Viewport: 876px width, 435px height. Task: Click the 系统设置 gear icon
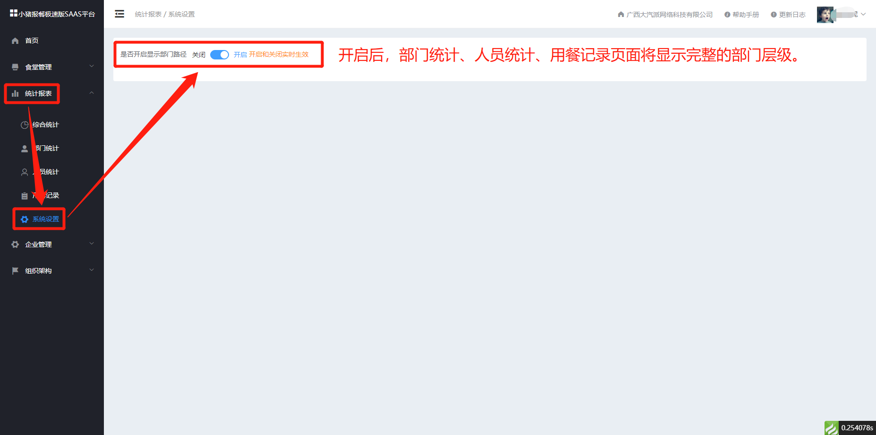pos(25,219)
